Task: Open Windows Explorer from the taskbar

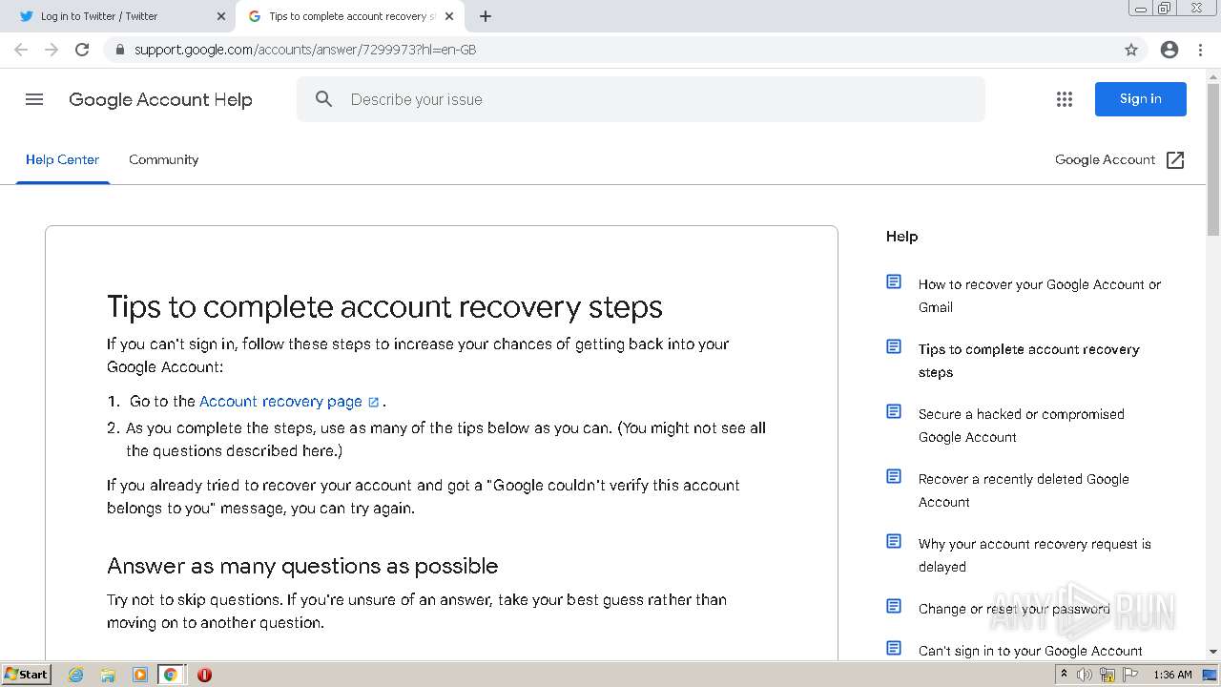Action: [108, 675]
